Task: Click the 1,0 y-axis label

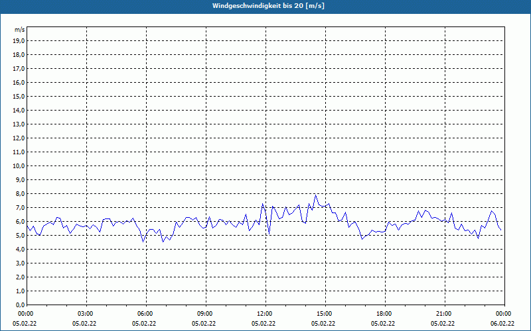Action: pos(21,291)
